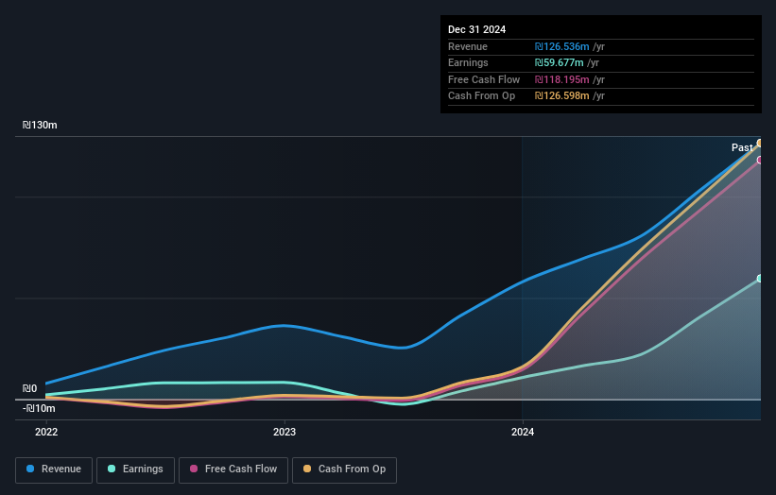Viewport: 776px width, 495px height.
Task: Toggle the Revenue legend button
Action: 54,469
